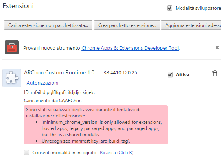Click Crea pacchetto estensione button

pos(127,25)
